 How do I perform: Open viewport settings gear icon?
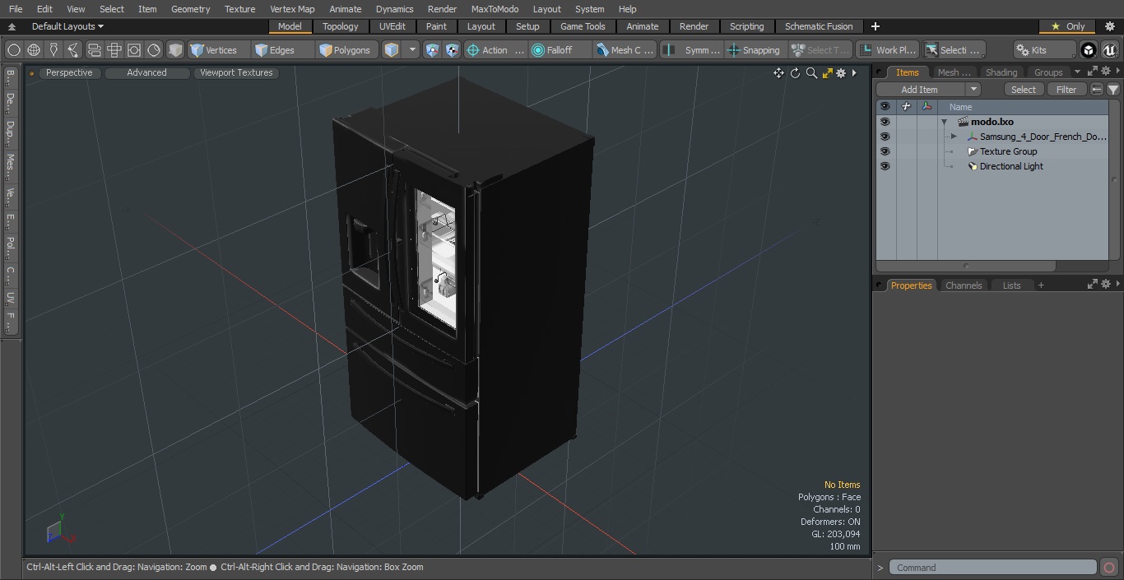click(x=841, y=73)
